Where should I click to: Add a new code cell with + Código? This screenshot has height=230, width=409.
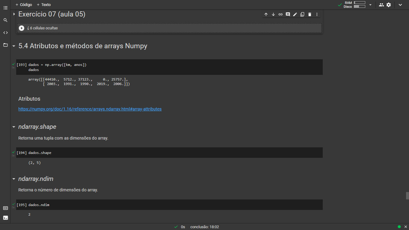tap(24, 5)
